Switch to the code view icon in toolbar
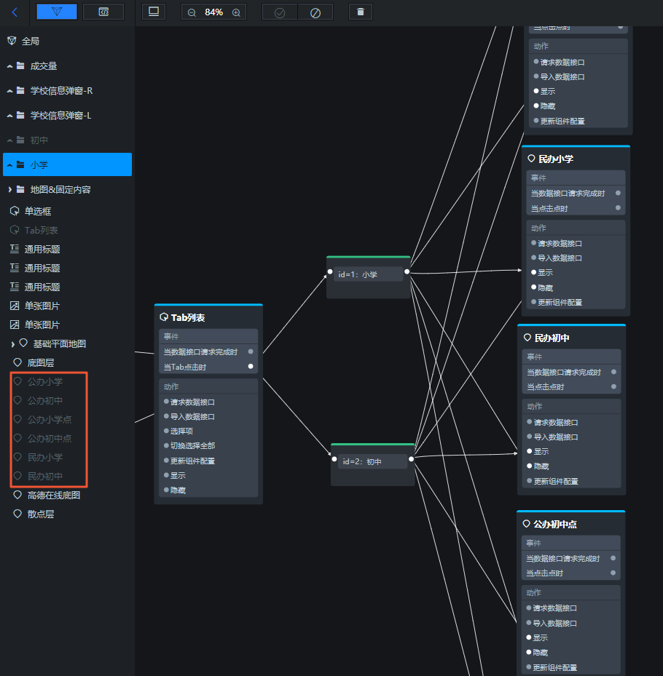This screenshot has width=663, height=676. pyautogui.click(x=103, y=12)
